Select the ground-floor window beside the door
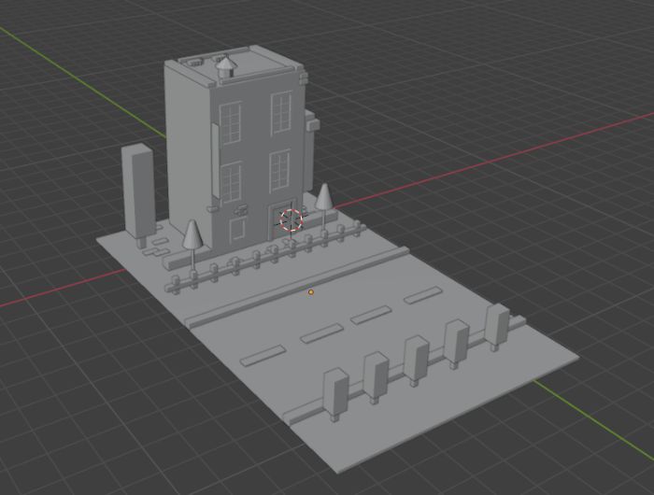This screenshot has height=495, width=654. (237, 230)
